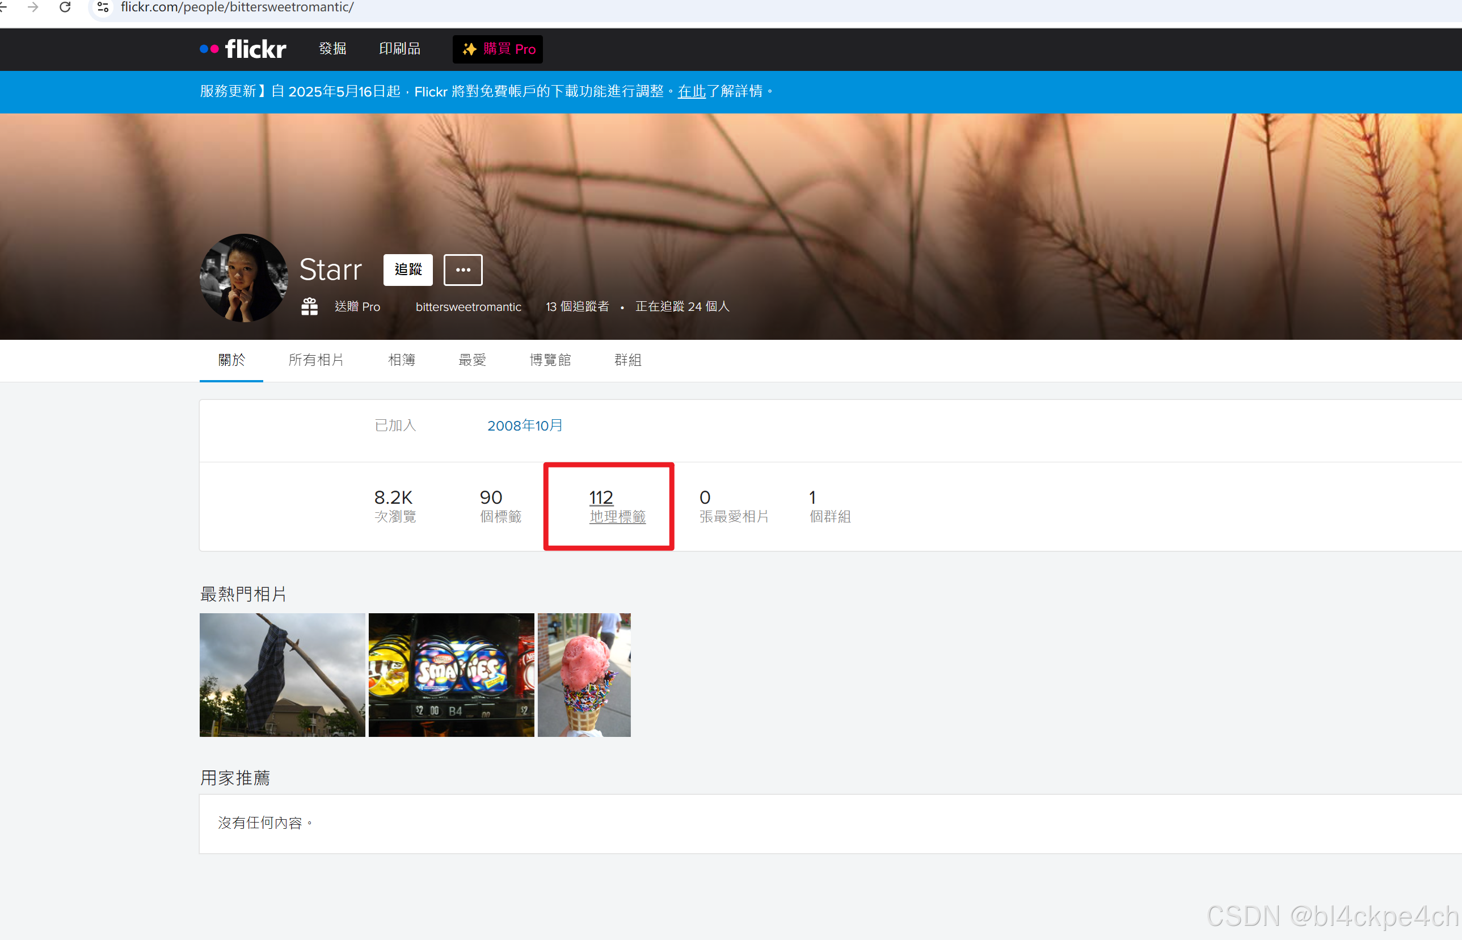Open the 13 個追蹤者 followers link
This screenshot has width=1462, height=940.
pyautogui.click(x=577, y=306)
